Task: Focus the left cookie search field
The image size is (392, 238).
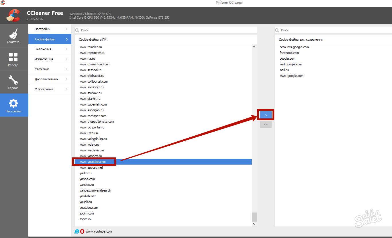Action: 166,30
